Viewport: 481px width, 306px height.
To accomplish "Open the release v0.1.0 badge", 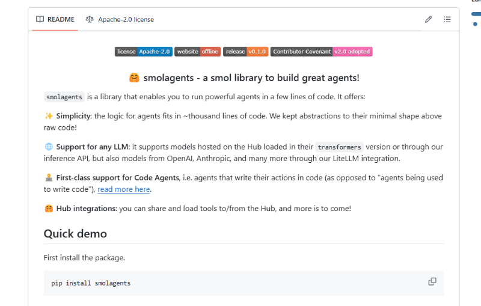I will [x=245, y=52].
